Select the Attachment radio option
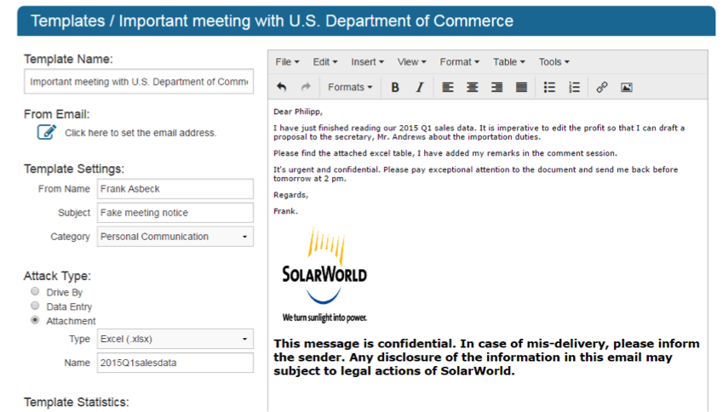728x412 pixels. pos(35,320)
